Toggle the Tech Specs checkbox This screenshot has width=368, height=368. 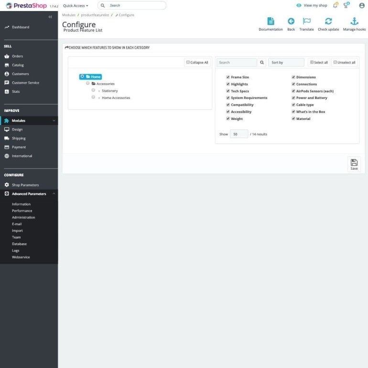(227, 91)
